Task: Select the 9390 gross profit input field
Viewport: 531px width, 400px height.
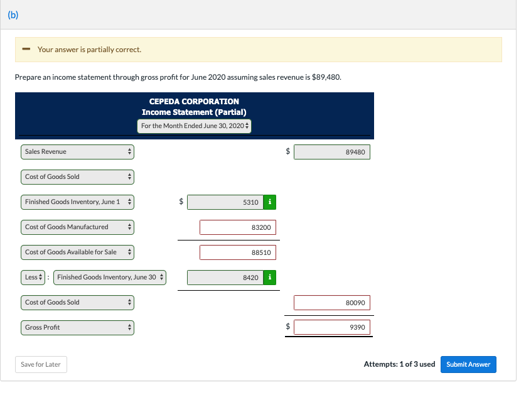Action: [331, 327]
